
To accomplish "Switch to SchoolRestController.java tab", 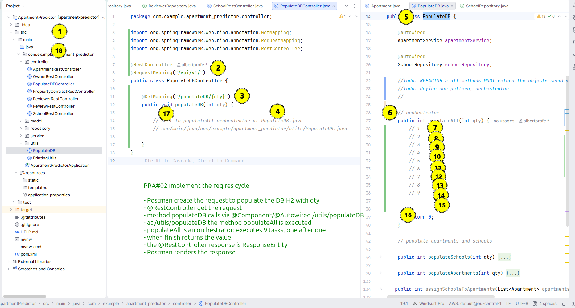I will [x=237, y=6].
